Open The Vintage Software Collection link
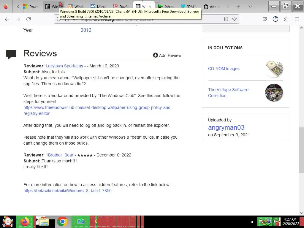 coord(228,93)
